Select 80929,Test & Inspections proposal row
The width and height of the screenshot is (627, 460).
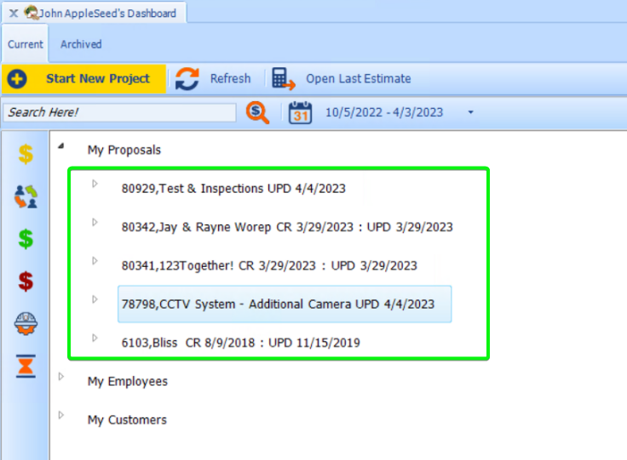coord(233,188)
